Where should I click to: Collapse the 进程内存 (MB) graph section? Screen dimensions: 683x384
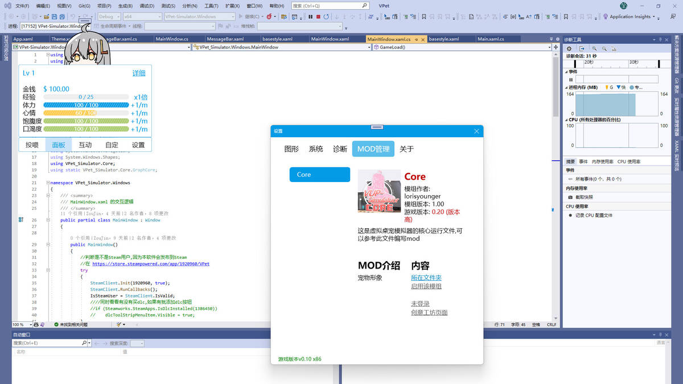coord(567,87)
